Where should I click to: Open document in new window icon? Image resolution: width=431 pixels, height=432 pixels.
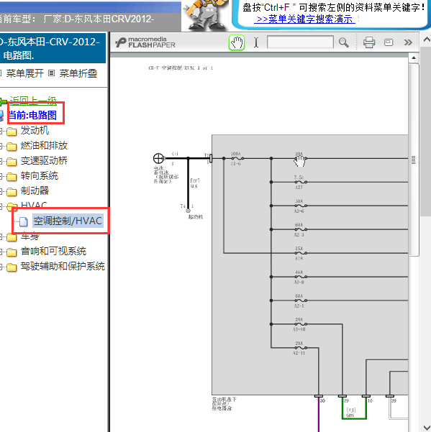point(389,42)
